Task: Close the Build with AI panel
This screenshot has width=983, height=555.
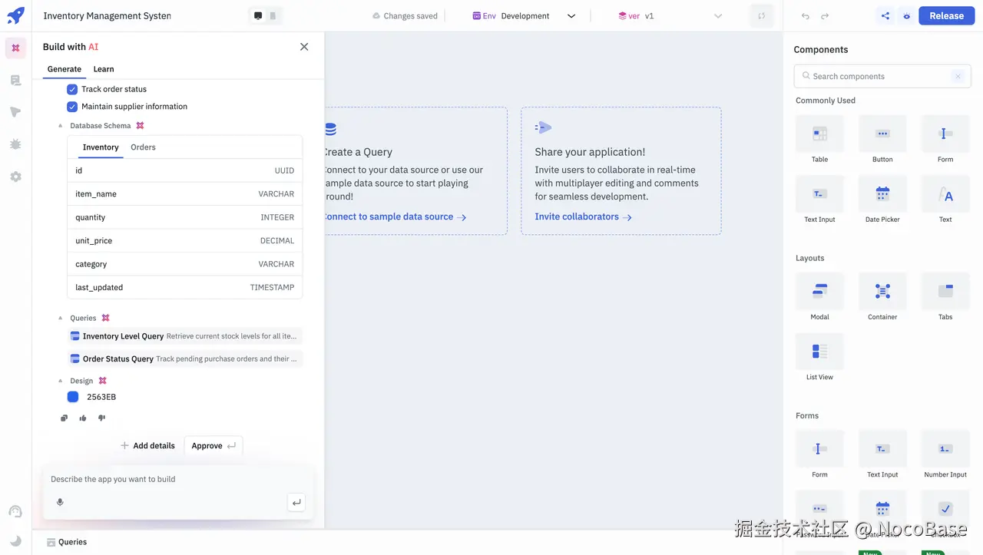Action: point(304,47)
